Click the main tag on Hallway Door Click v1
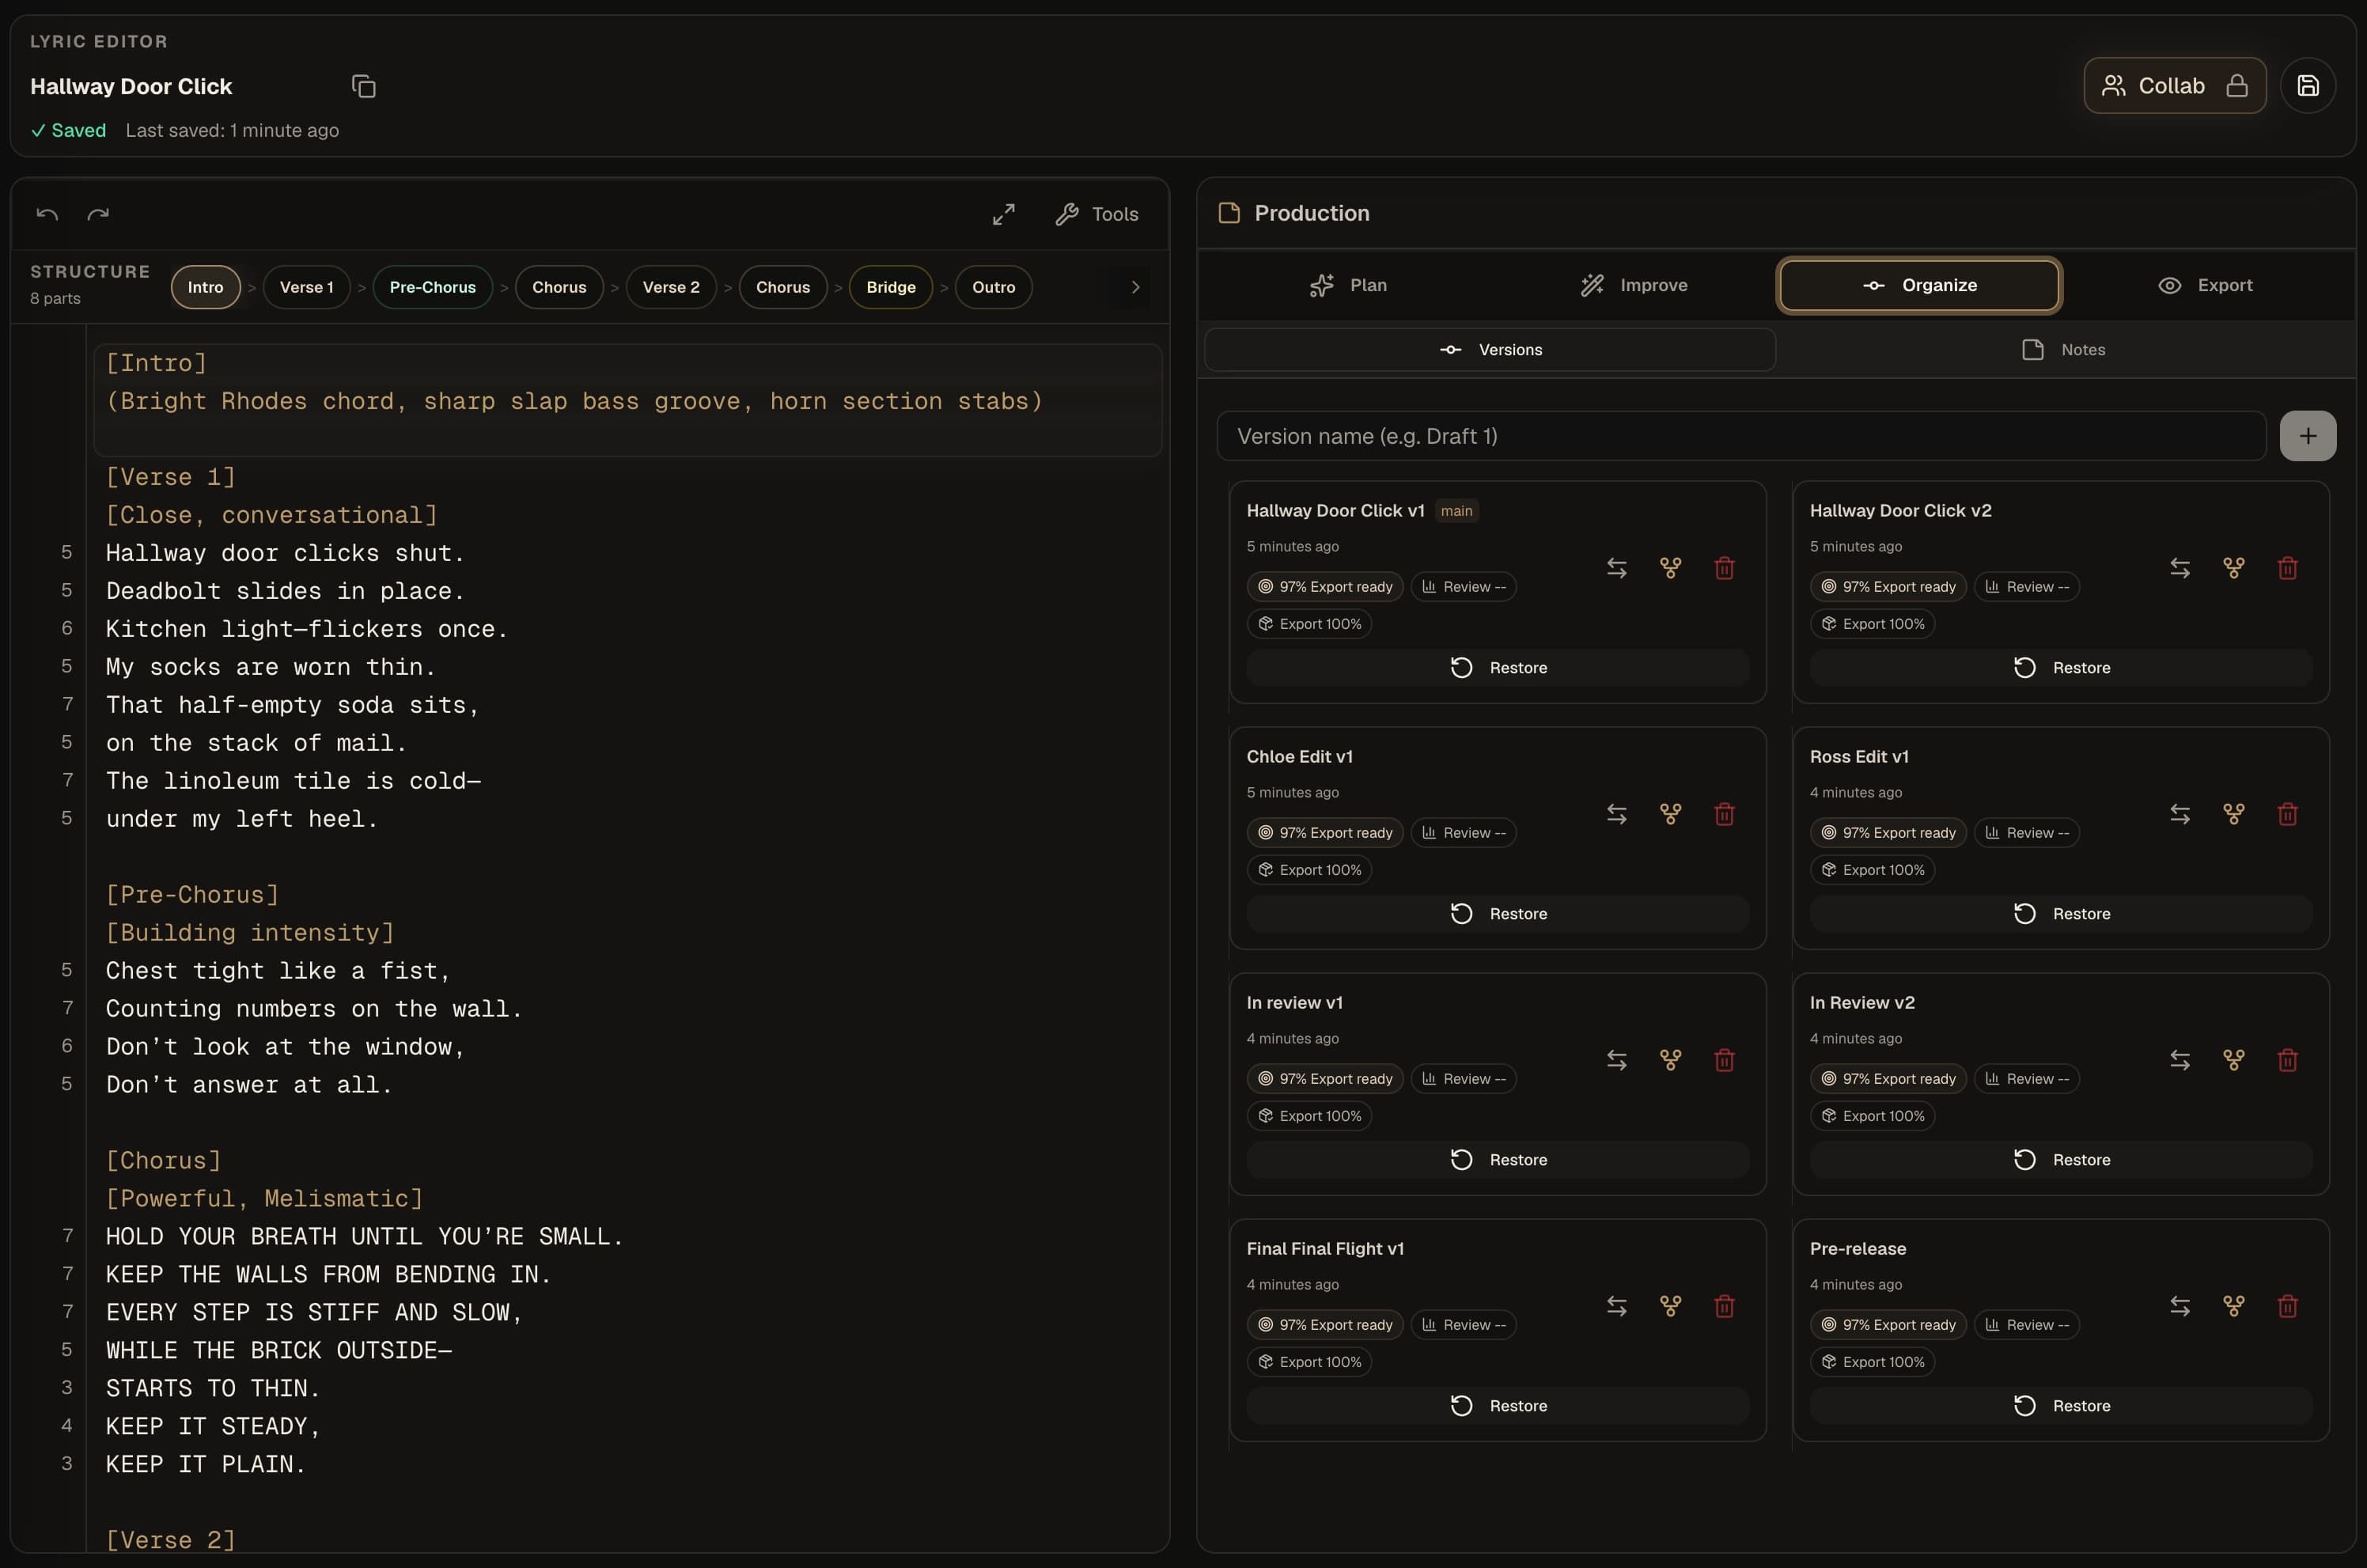 tap(1456, 511)
